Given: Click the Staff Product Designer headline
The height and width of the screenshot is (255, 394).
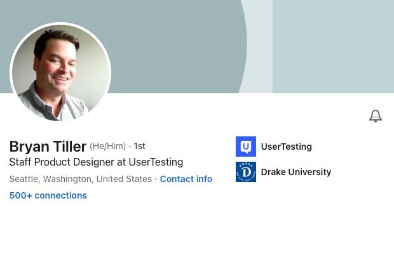Looking at the screenshot, I should pos(96,162).
